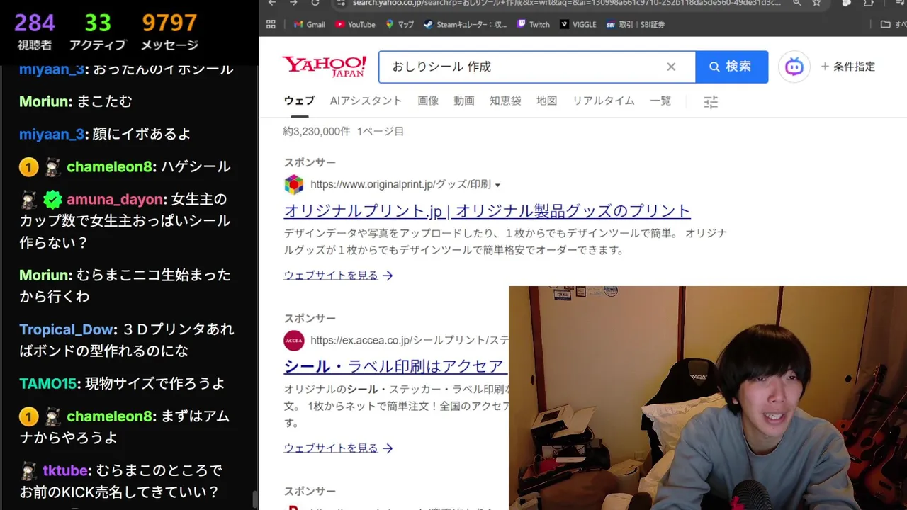Open the bookmarks folder at the bar's right end
This screenshot has width=907, height=510.
coord(892,24)
